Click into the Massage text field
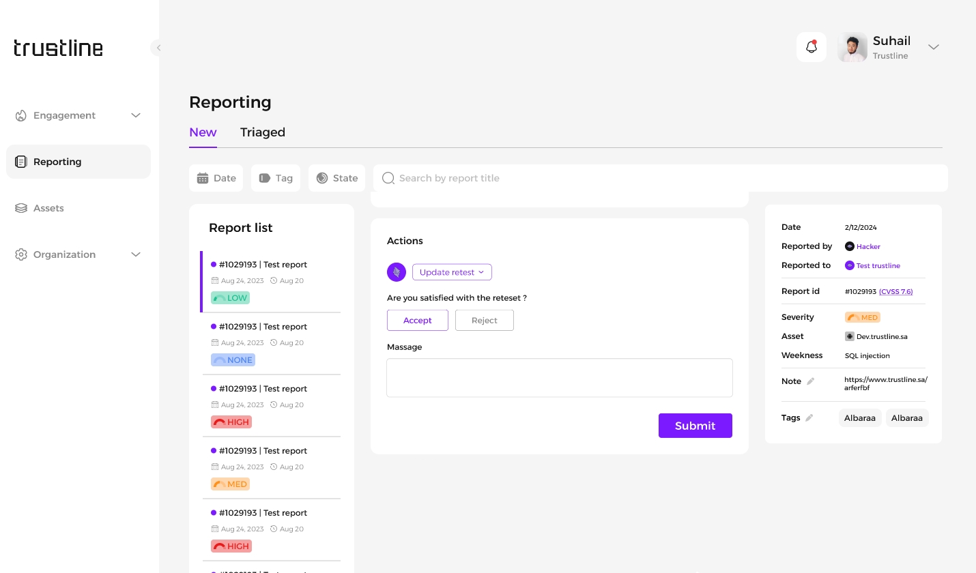976x573 pixels. 559,377
